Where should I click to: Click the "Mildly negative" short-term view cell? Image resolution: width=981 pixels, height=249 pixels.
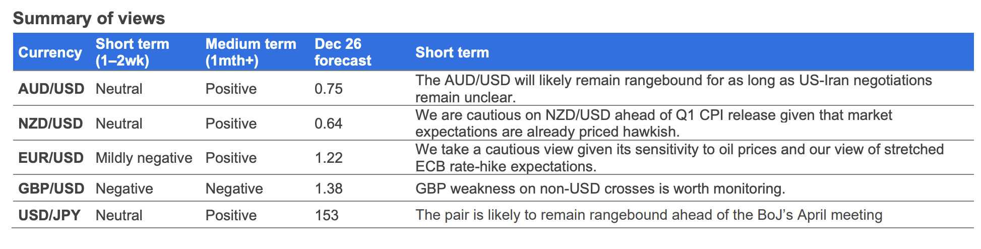(x=144, y=158)
